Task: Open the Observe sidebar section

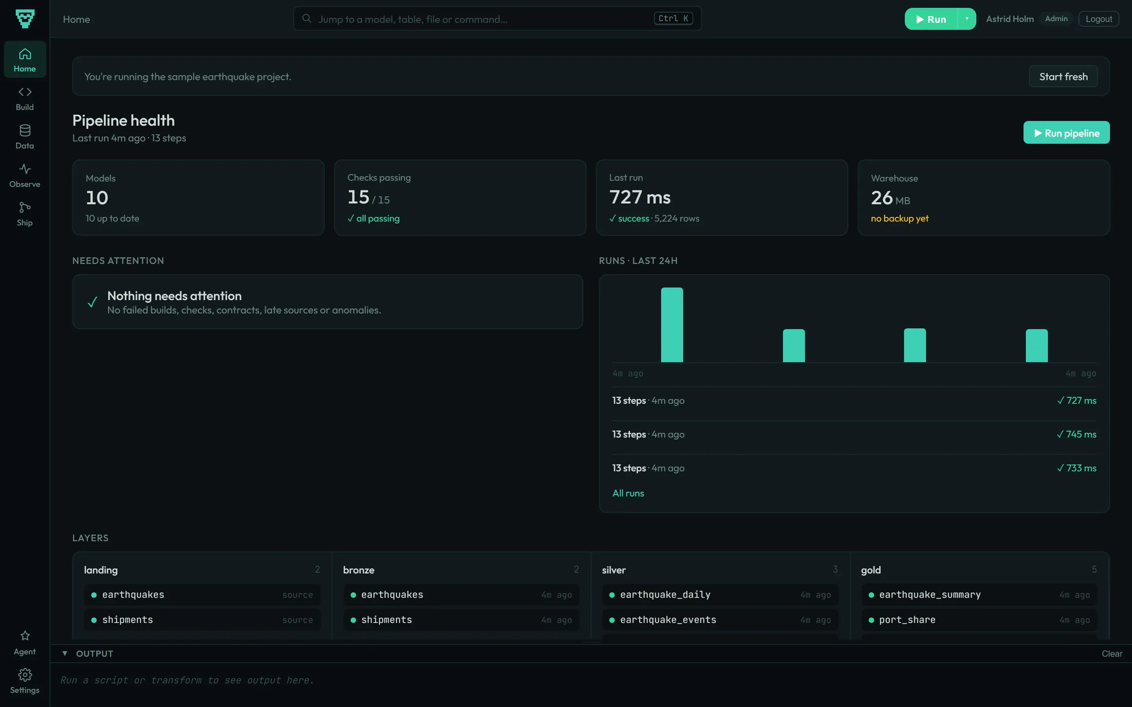Action: (25, 175)
